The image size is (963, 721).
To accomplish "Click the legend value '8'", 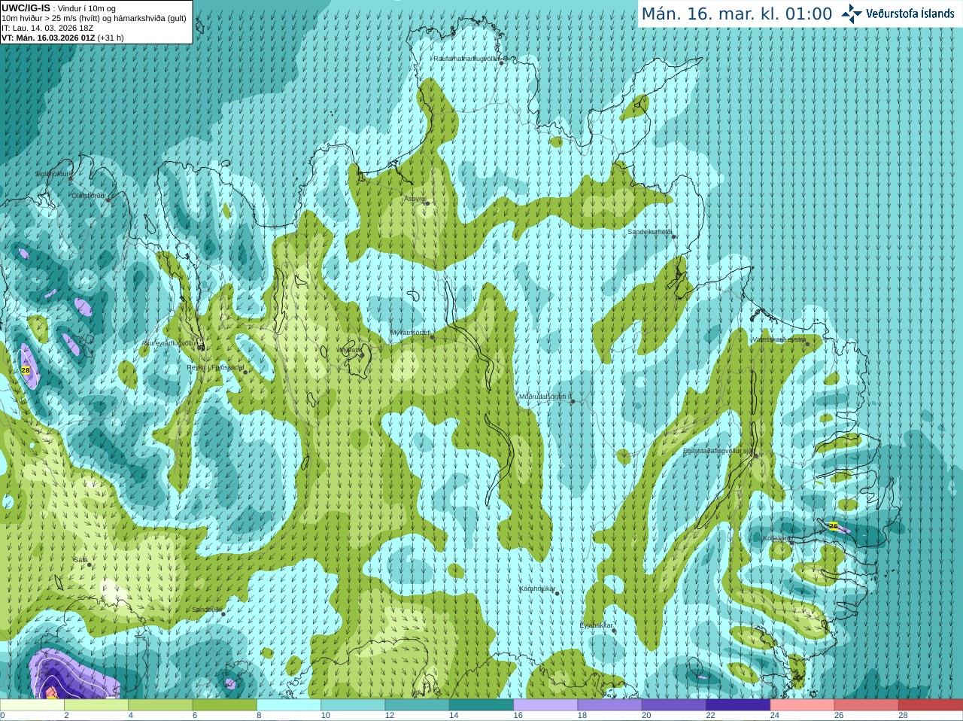I will coord(260,716).
